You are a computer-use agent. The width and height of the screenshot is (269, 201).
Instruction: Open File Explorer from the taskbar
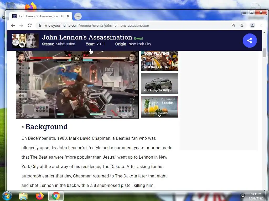point(23,196)
